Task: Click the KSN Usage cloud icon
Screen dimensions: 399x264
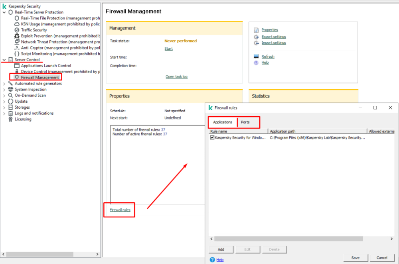Action: pyautogui.click(x=17, y=24)
